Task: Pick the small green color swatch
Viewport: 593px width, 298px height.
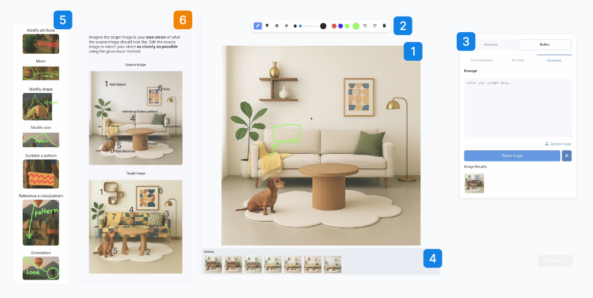Action: pyautogui.click(x=347, y=26)
